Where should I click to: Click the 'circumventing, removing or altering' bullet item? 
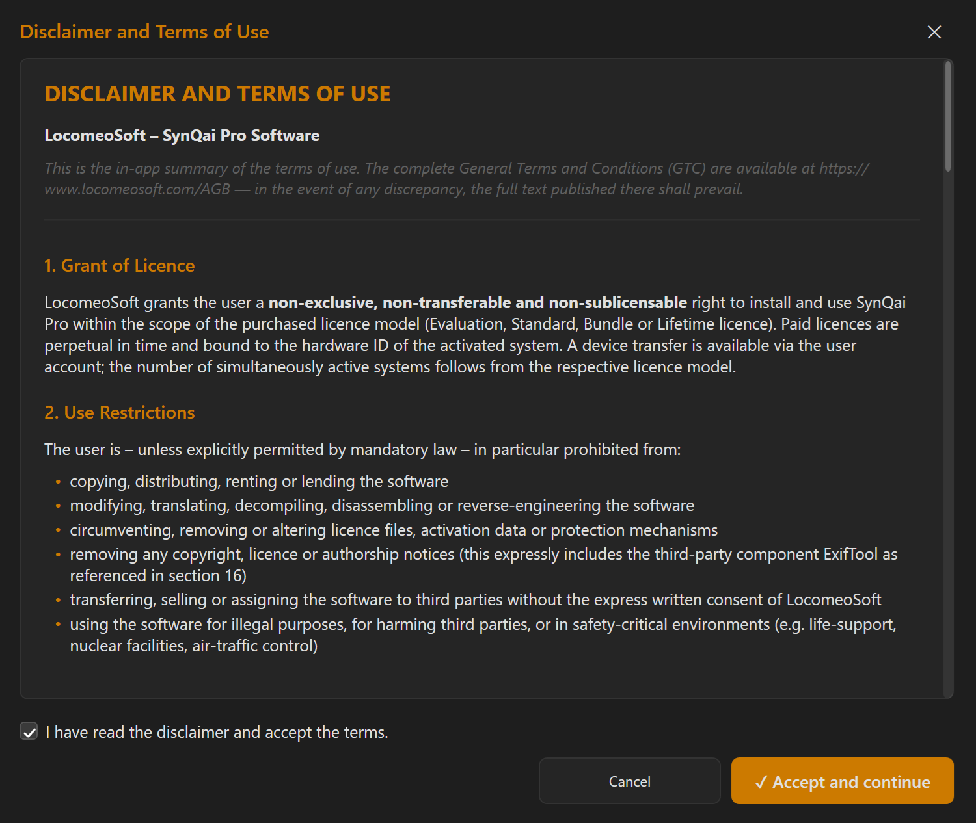pyautogui.click(x=394, y=530)
